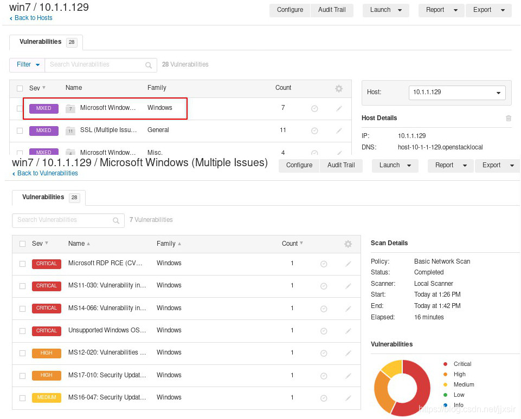Check the MS11-030 row checkbox
This screenshot has height=419, width=521.
pos(23,286)
